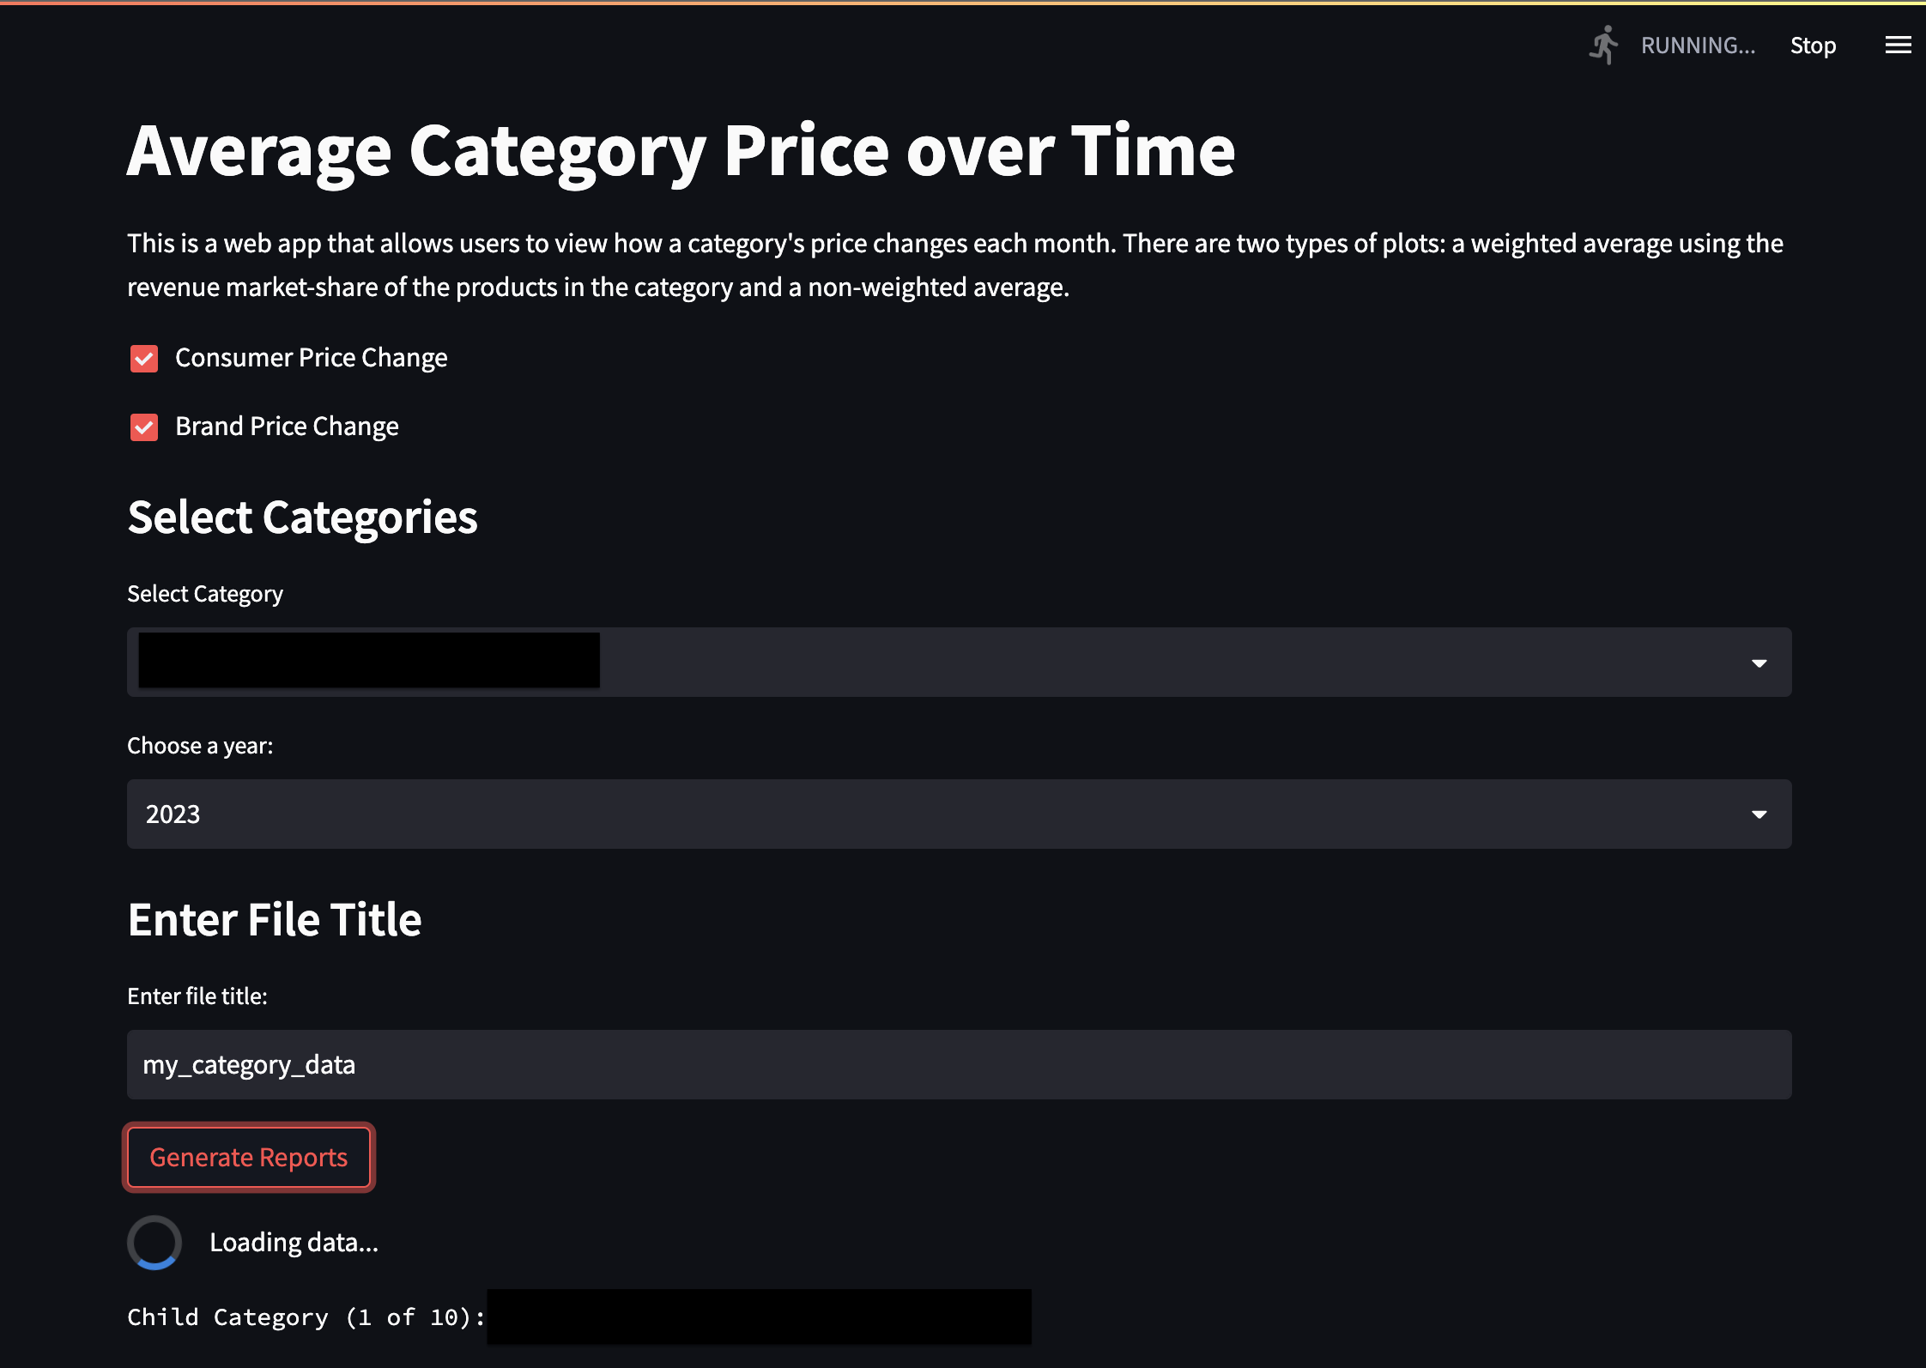Click the Brand Price Change checkmark icon

(143, 427)
